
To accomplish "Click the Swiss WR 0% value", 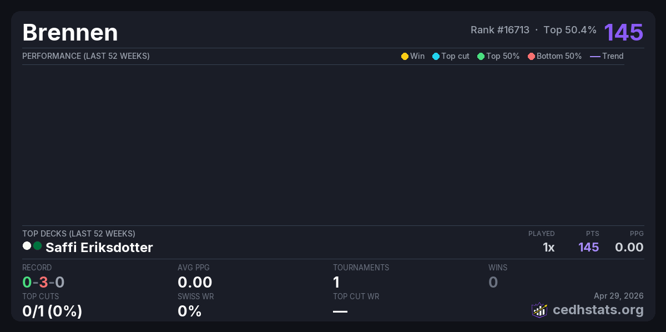I will tap(189, 311).
